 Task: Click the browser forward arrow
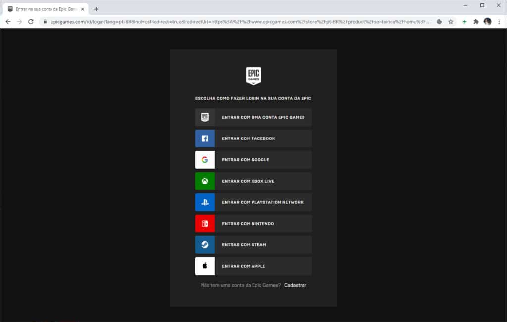19,22
